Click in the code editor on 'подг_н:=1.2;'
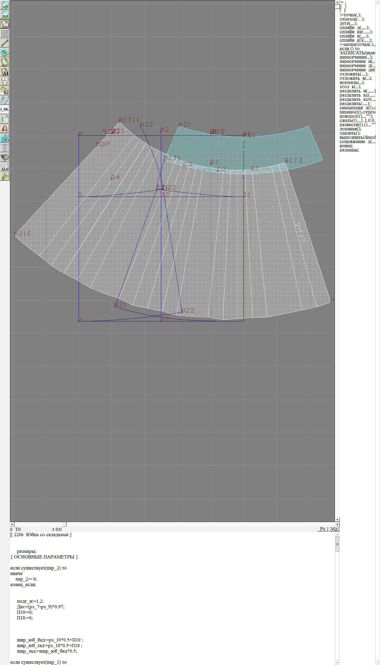Image resolution: width=380 pixels, height=665 pixels. [x=30, y=601]
